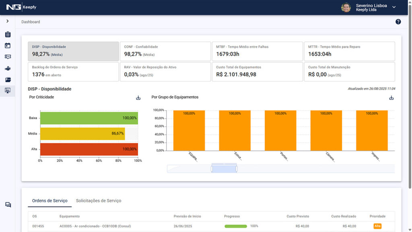Download the Por Grupo de Equipamentos chart

point(391,97)
